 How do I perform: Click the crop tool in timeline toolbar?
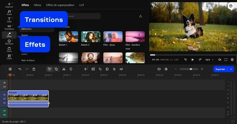point(100,69)
